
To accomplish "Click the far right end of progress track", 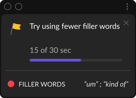I will 121,60.
